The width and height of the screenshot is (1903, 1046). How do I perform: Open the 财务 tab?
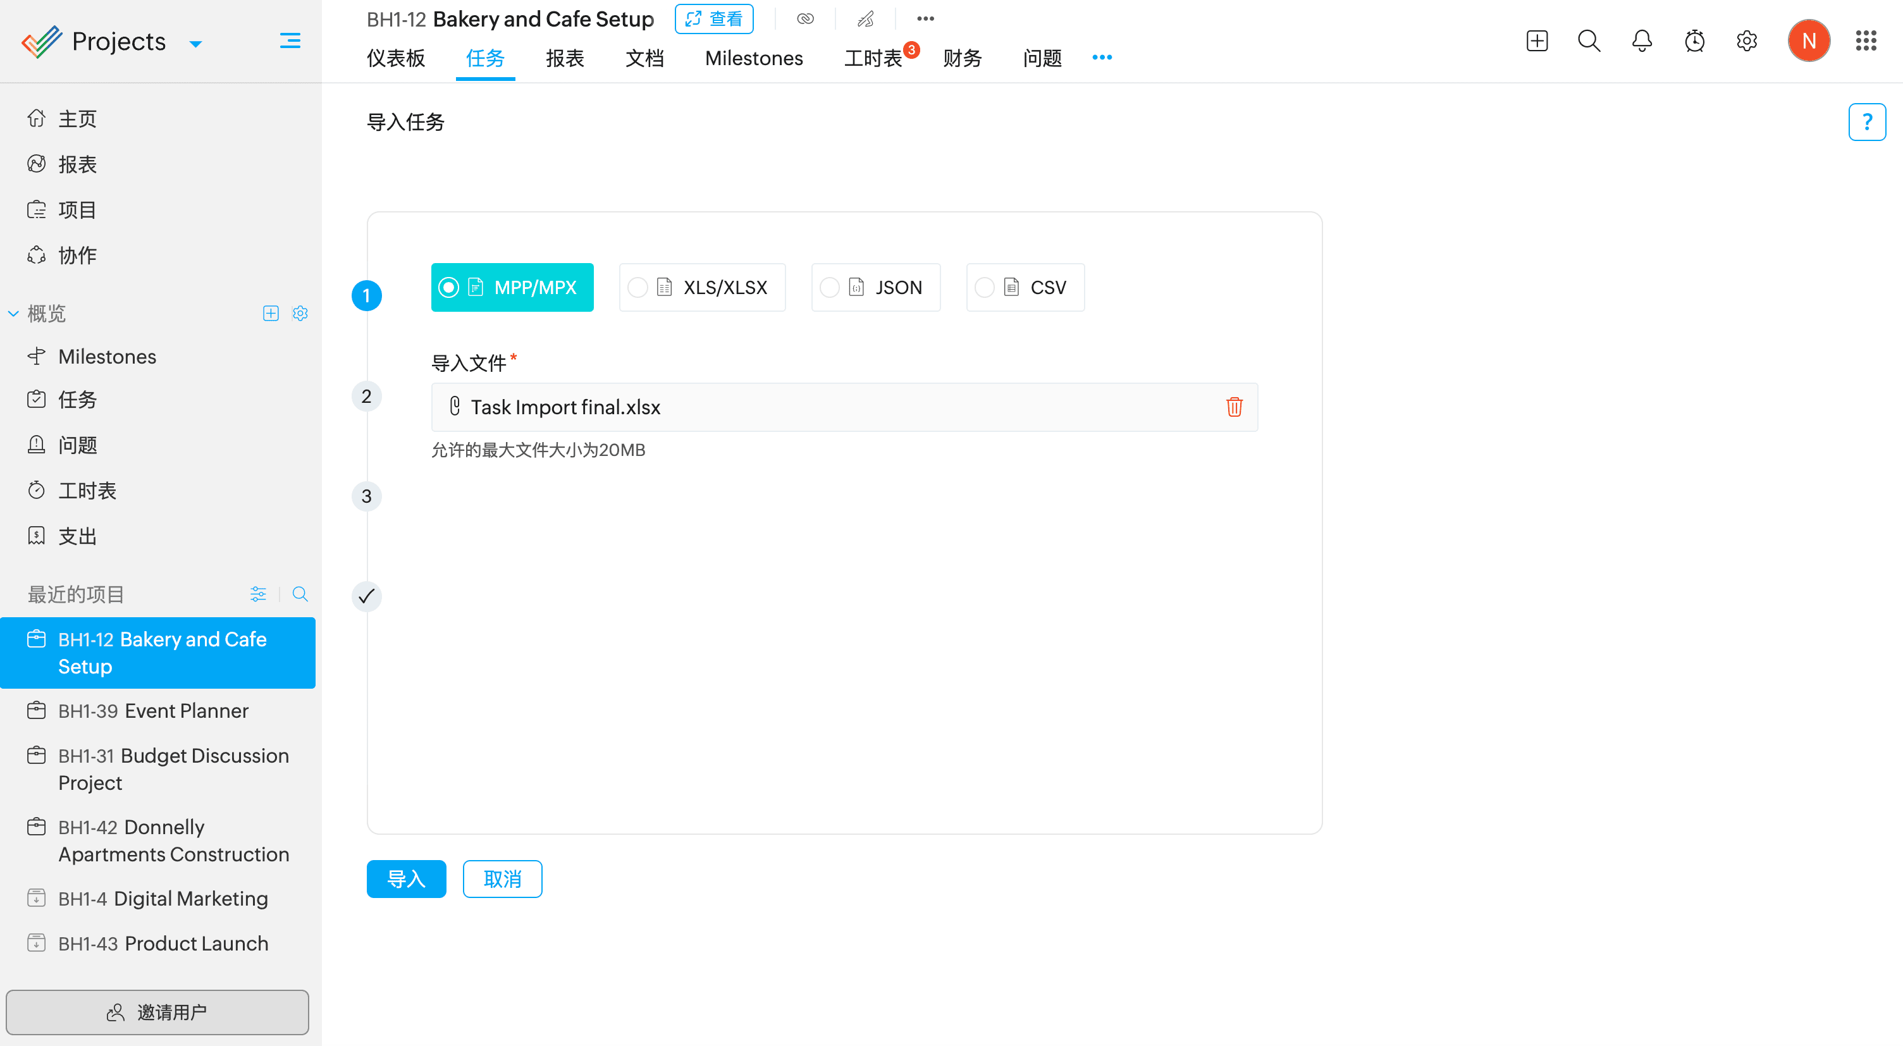click(x=962, y=58)
